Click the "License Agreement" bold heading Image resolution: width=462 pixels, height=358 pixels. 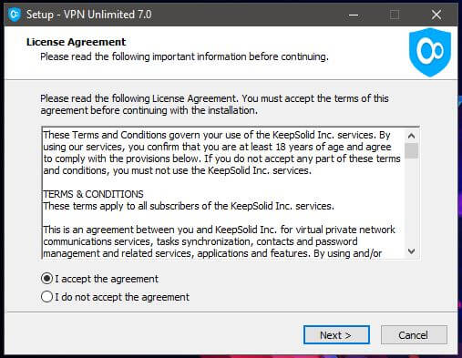(x=76, y=42)
